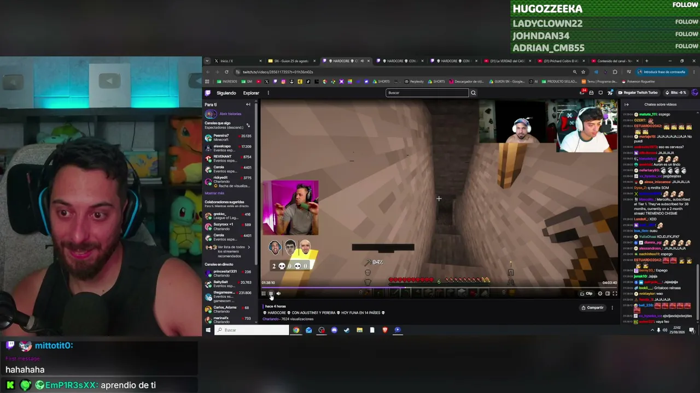Open Twitch envelope inbox icon

[591, 93]
